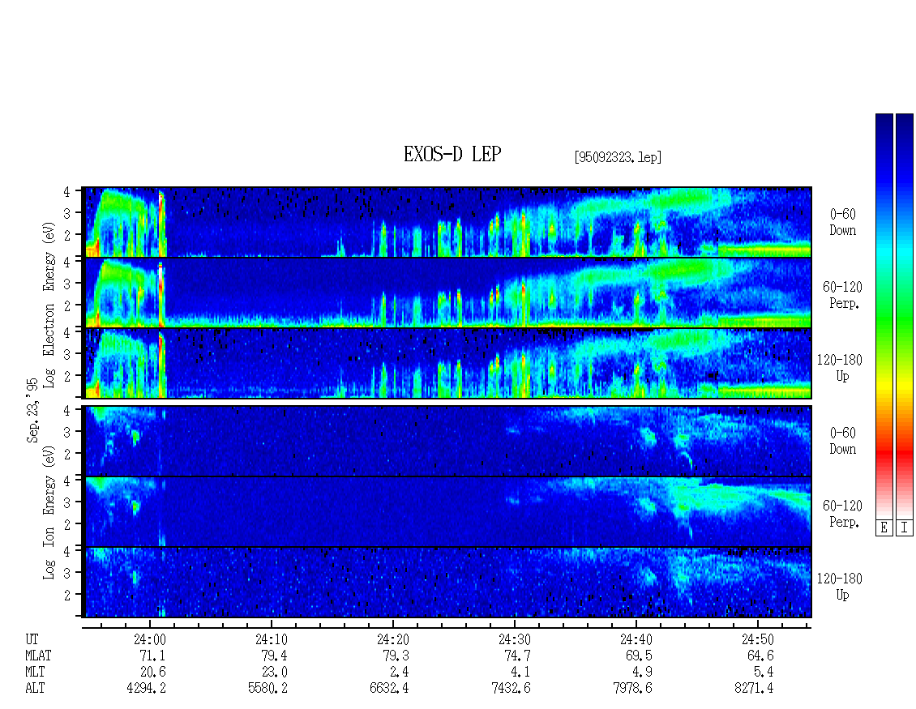Click the ion 0-60 Down spectrogram panel
The width and height of the screenshot is (916, 709).
(448, 441)
